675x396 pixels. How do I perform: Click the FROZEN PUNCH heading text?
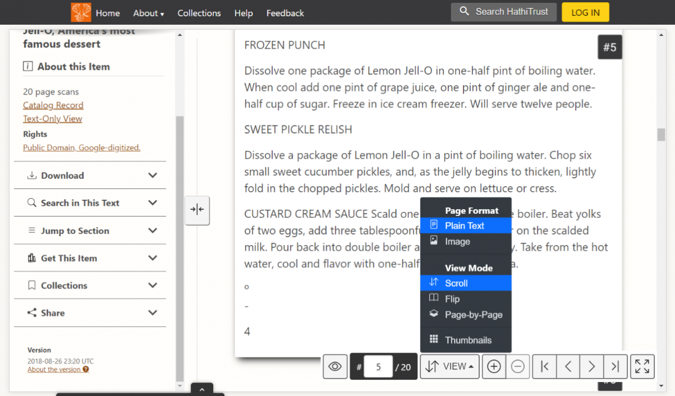(x=285, y=45)
